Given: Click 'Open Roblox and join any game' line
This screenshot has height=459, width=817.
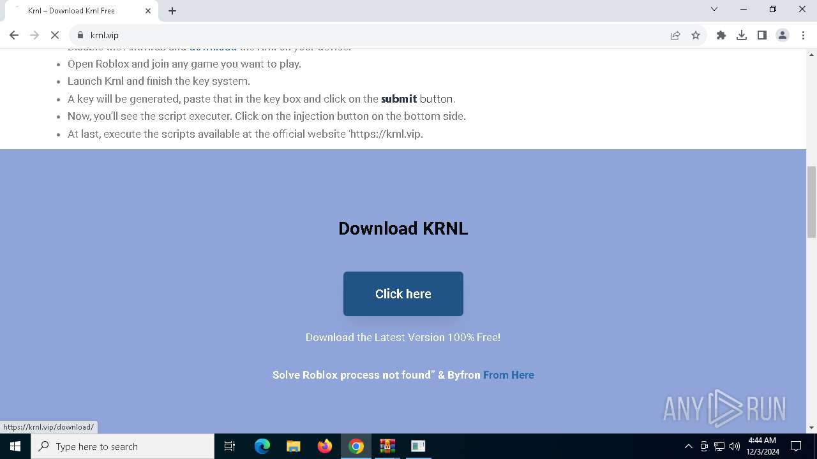Looking at the screenshot, I should click(x=184, y=64).
